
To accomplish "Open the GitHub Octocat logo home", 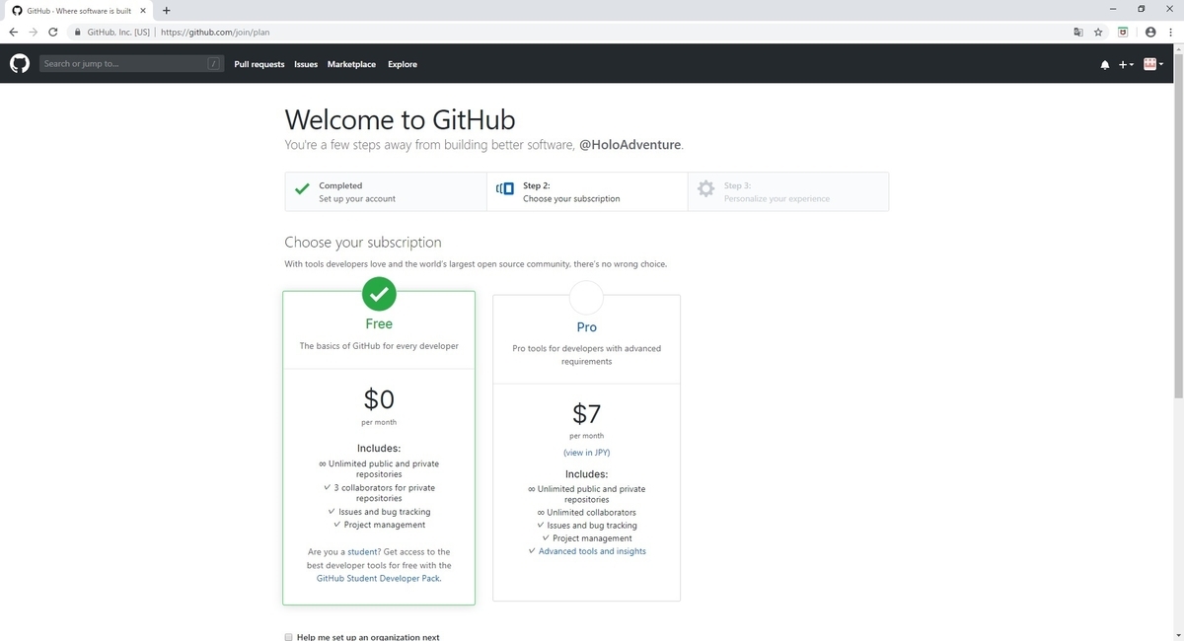I will click(19, 64).
